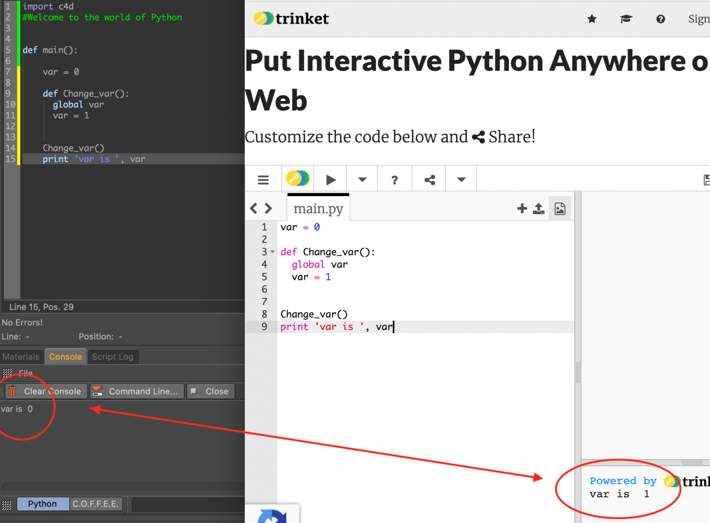The height and width of the screenshot is (523, 710).
Task: Click 'Change_var()' call in trinket line 8
Action: pos(314,314)
